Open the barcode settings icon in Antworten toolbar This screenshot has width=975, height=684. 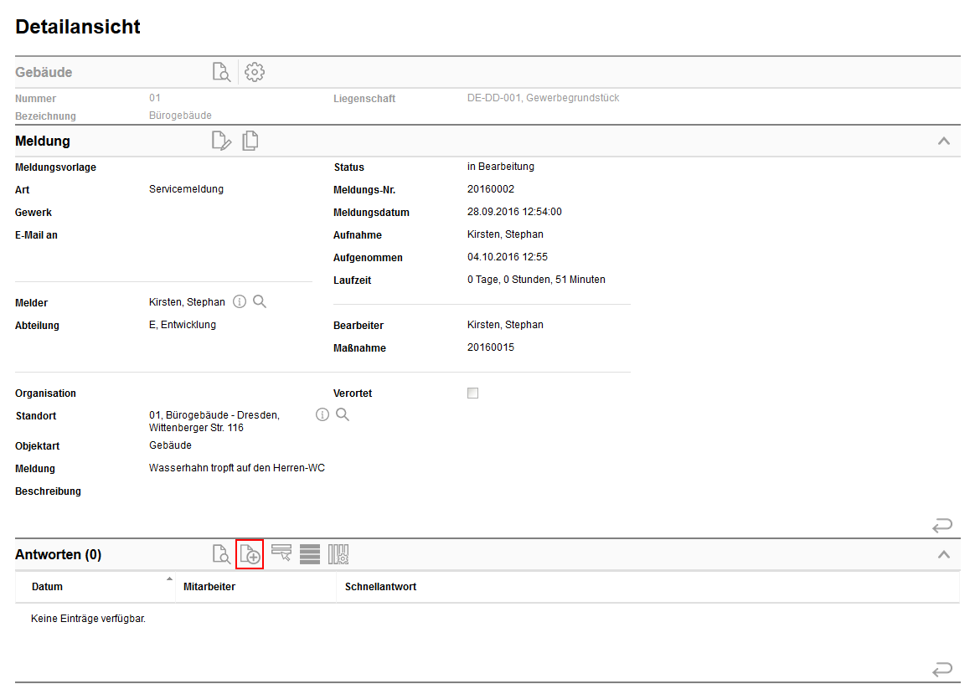pos(338,553)
